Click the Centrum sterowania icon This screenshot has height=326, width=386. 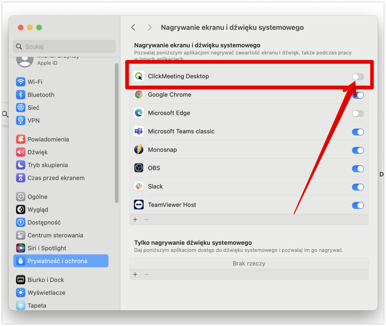(21, 235)
